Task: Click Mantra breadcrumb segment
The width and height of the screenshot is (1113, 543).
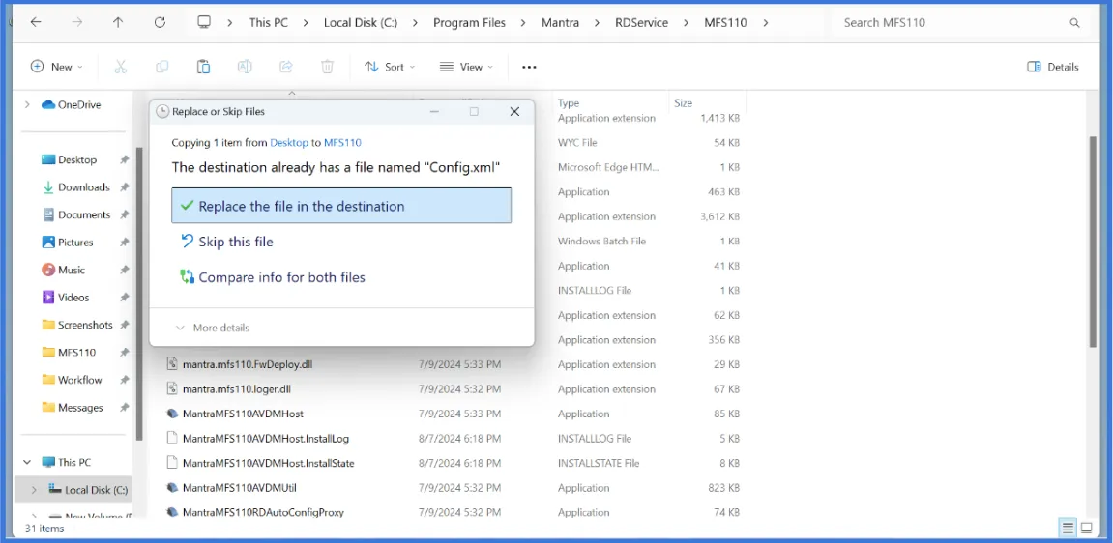Action: (x=560, y=22)
